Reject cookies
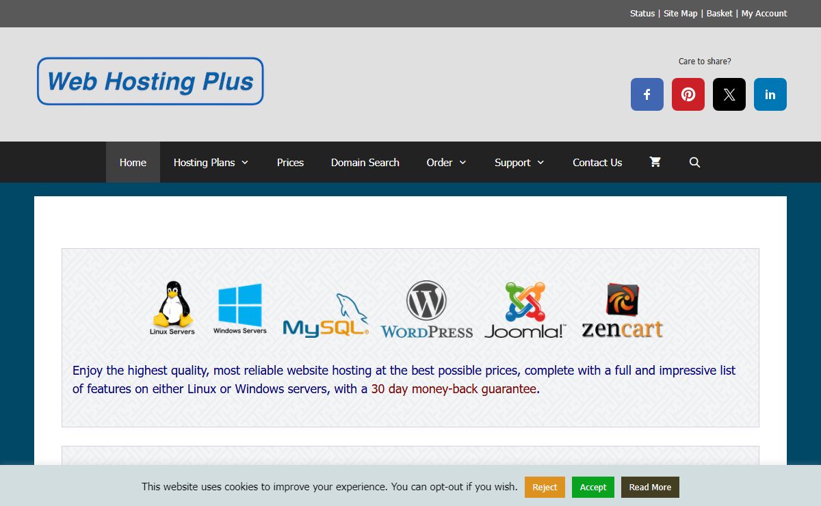 (x=545, y=487)
